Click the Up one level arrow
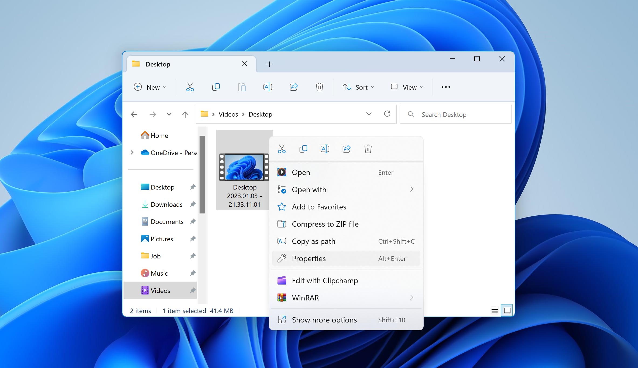The image size is (638, 368). click(x=185, y=114)
